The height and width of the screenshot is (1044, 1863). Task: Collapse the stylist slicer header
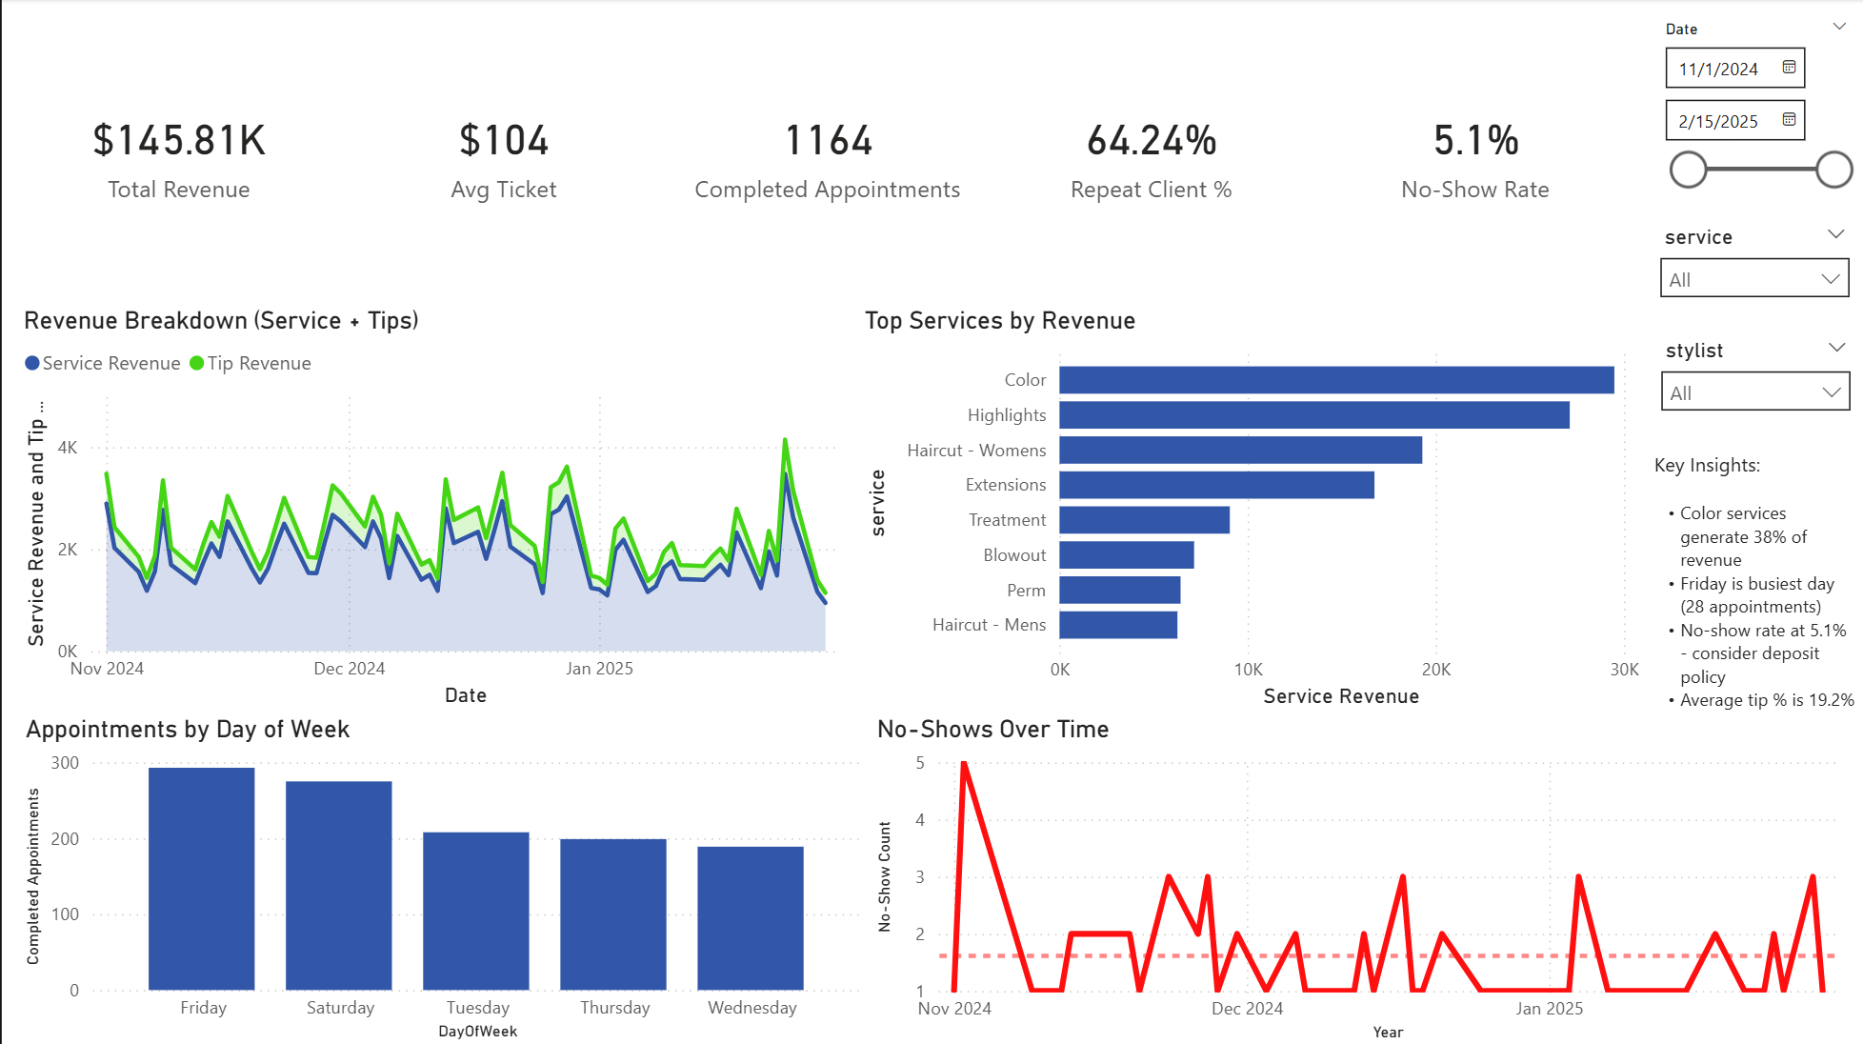point(1835,347)
